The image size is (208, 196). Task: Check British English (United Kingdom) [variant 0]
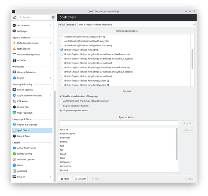62,81
